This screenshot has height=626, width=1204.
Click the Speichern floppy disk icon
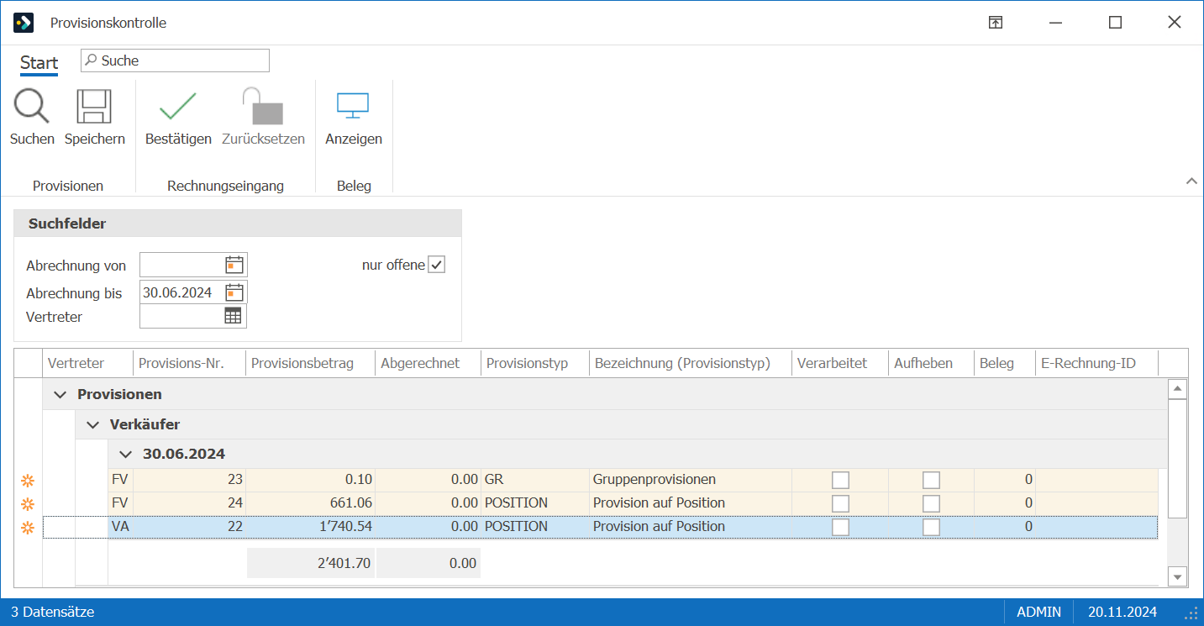pyautogui.click(x=94, y=107)
